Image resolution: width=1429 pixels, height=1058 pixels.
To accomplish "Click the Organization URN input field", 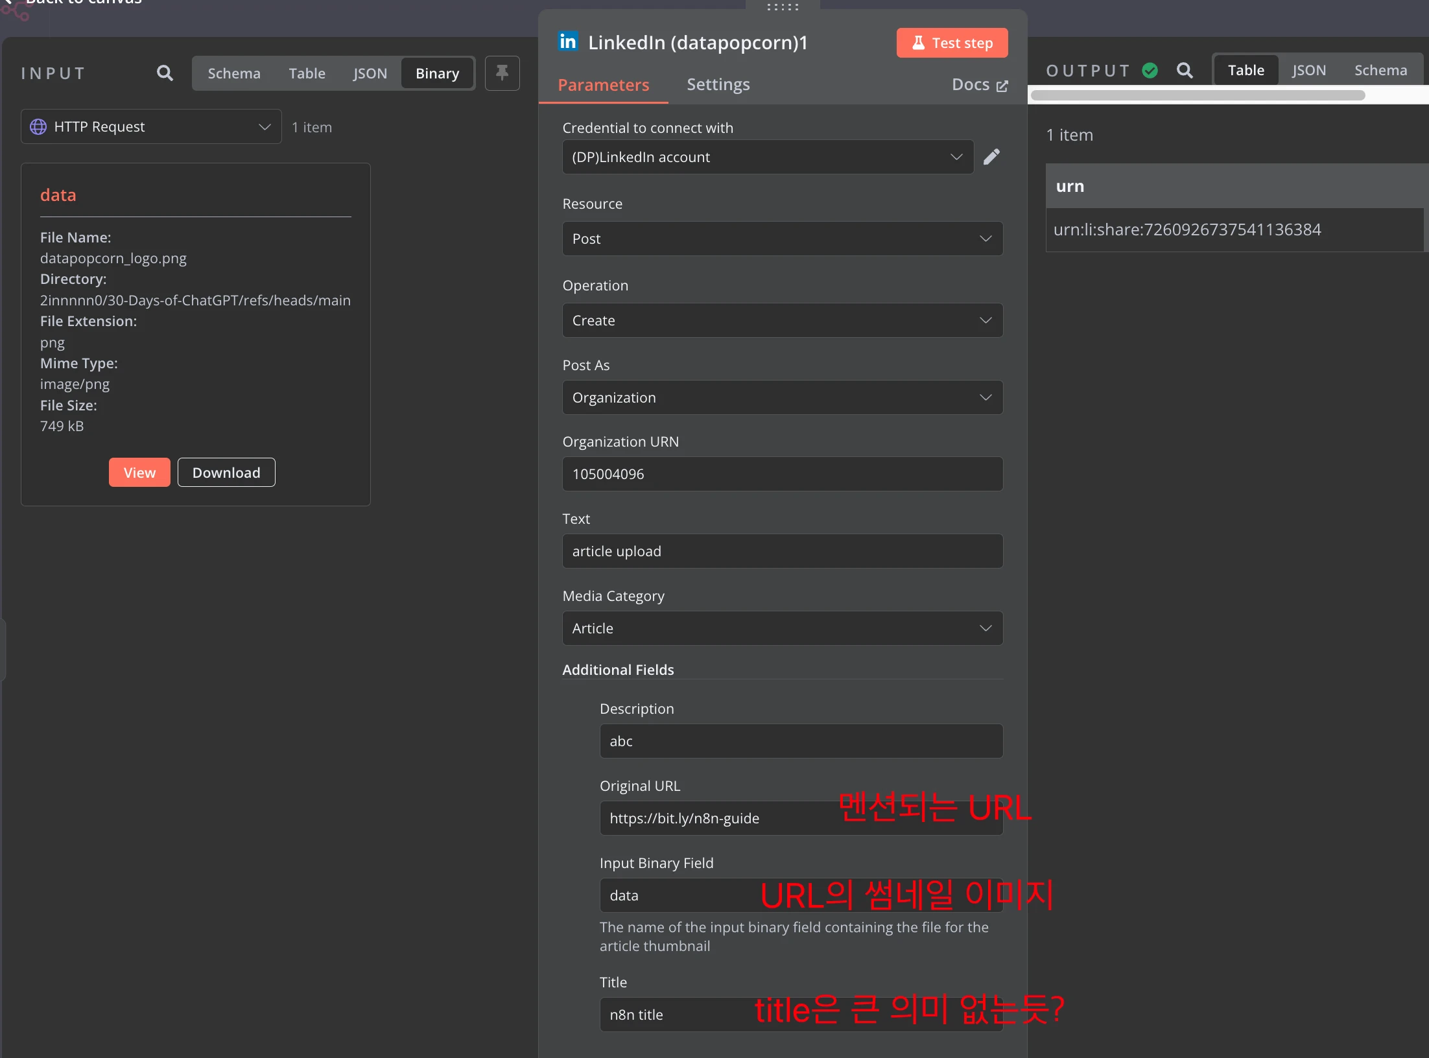I will [x=783, y=474].
